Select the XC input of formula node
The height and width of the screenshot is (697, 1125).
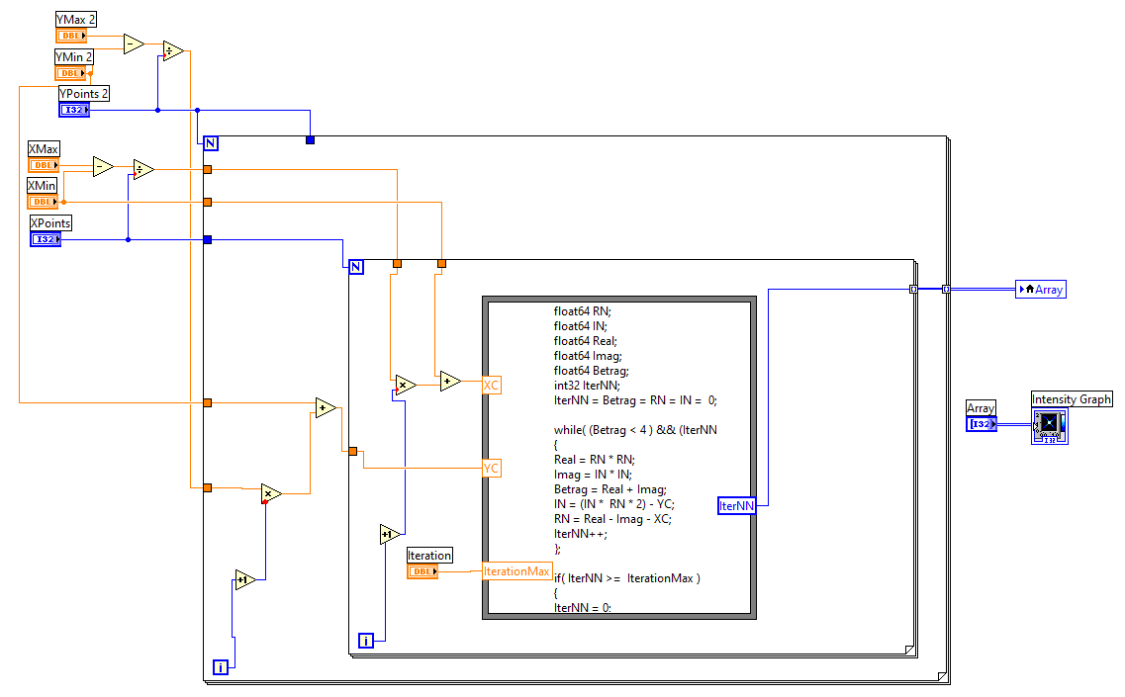coord(492,386)
